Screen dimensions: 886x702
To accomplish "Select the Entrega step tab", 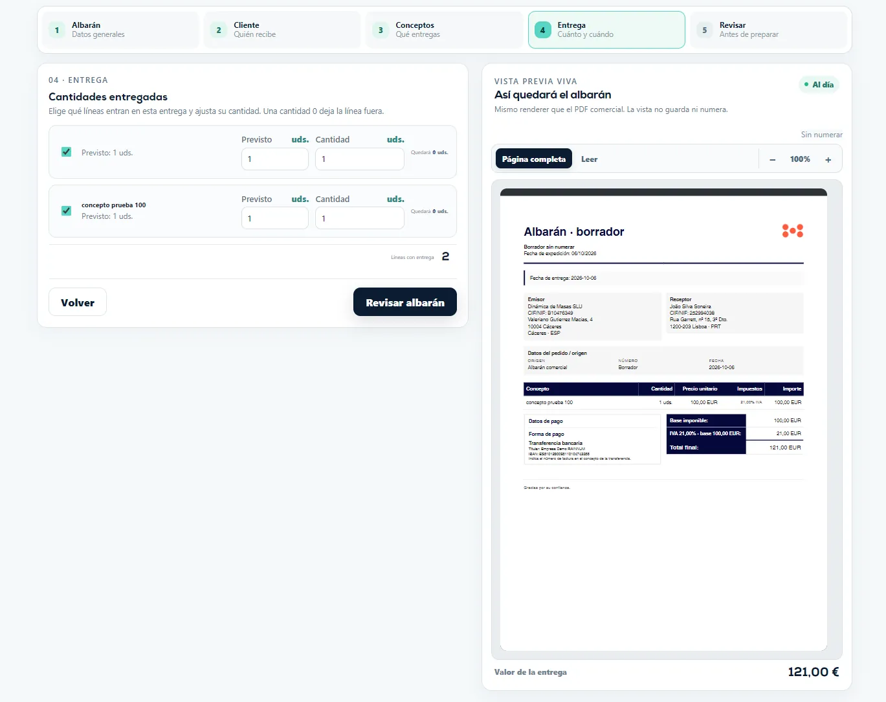I will (x=606, y=30).
